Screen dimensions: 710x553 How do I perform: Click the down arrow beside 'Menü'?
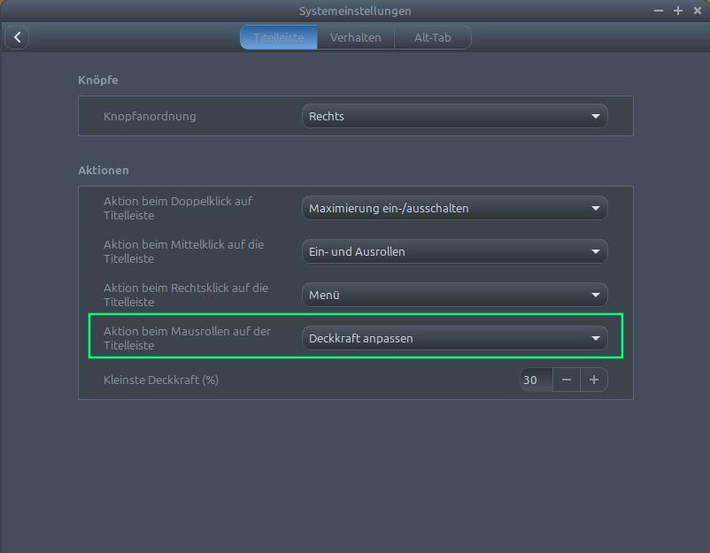pyautogui.click(x=597, y=295)
